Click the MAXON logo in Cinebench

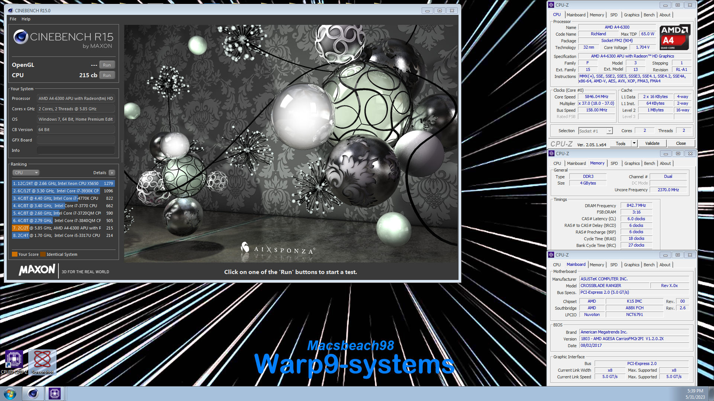tap(37, 270)
